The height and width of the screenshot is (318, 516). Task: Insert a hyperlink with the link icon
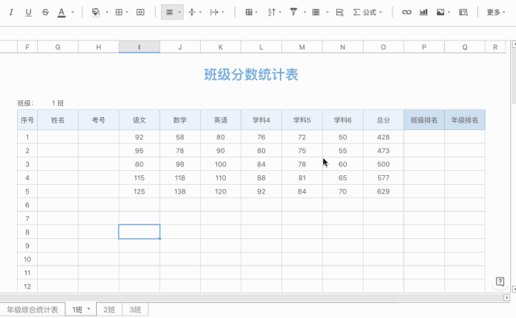[x=406, y=12]
